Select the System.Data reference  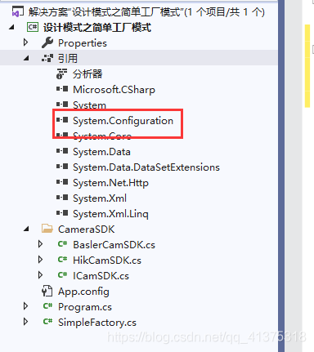[101, 152]
